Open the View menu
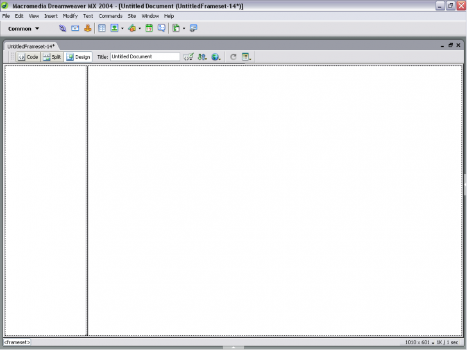Screen dimensions: 467x350 click(x=33, y=16)
